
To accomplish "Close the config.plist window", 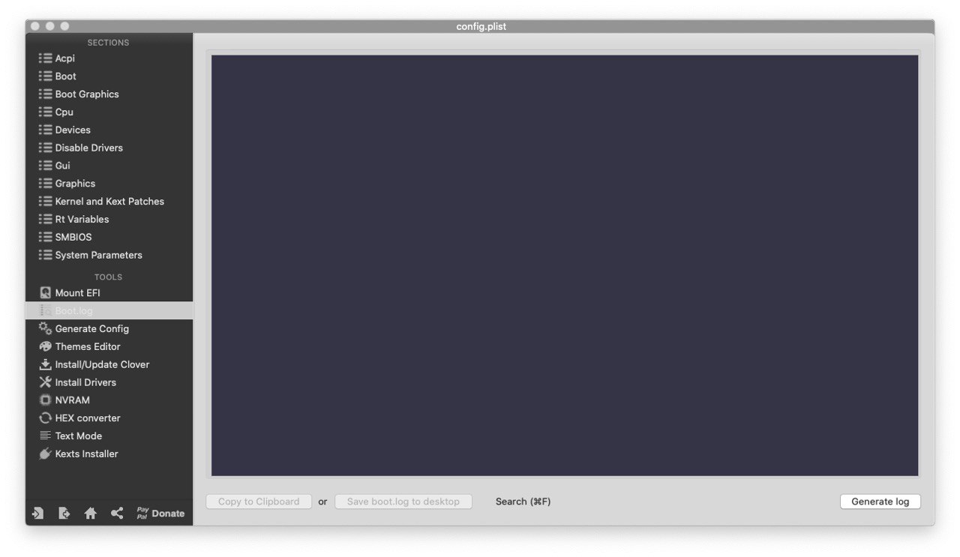I will (x=34, y=26).
